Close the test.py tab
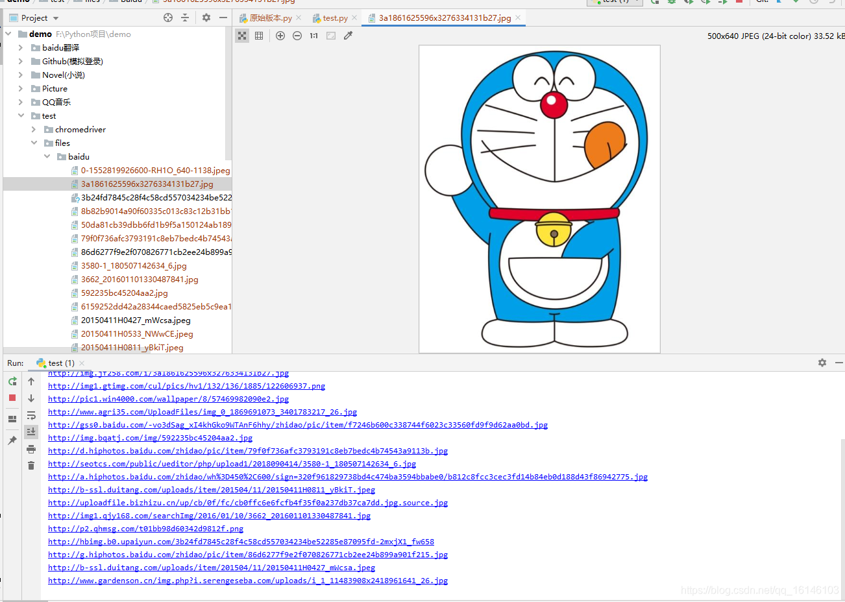The height and width of the screenshot is (602, 845). click(354, 18)
